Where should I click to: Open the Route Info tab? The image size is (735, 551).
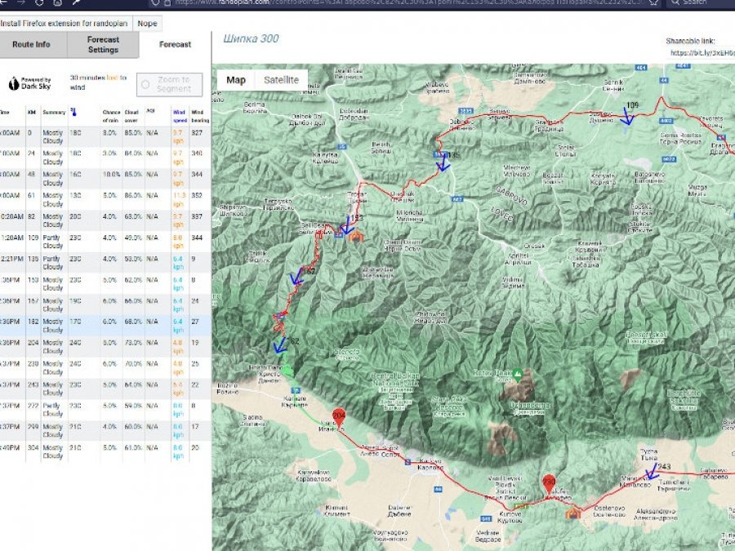[31, 45]
